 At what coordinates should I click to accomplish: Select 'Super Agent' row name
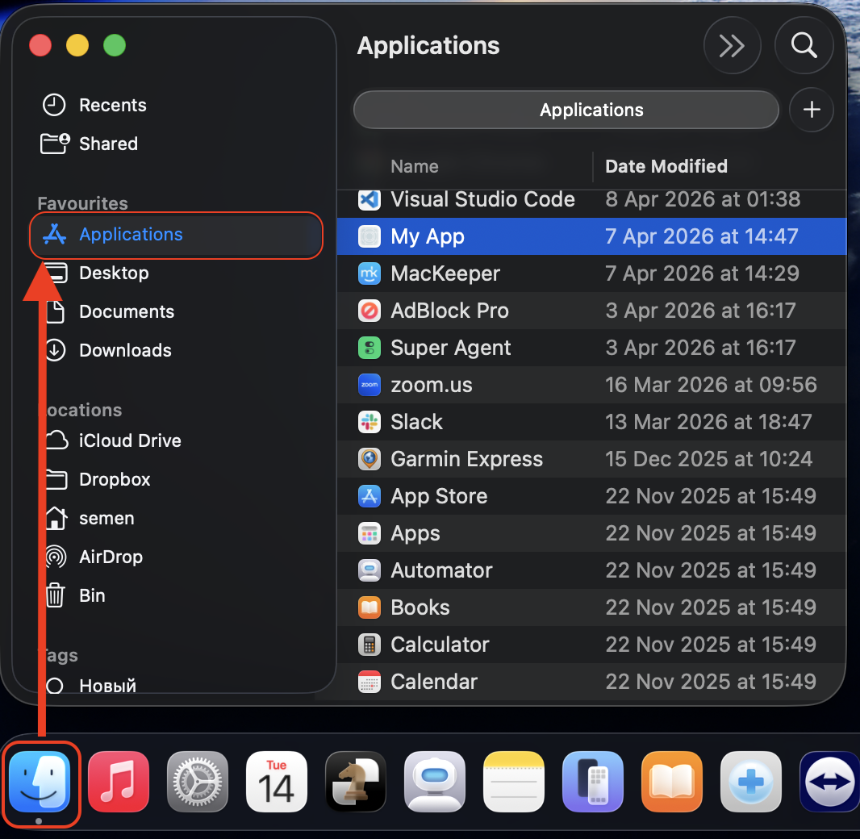[451, 348]
